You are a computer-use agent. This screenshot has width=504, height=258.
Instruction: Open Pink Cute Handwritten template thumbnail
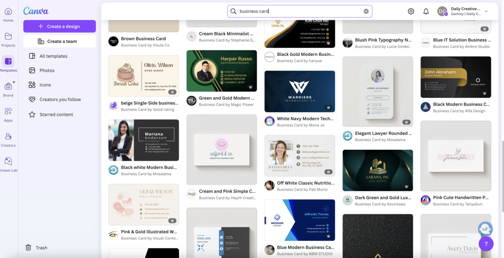click(456, 156)
